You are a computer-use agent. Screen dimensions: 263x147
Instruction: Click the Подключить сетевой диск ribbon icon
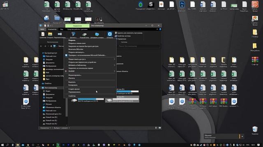(84, 35)
